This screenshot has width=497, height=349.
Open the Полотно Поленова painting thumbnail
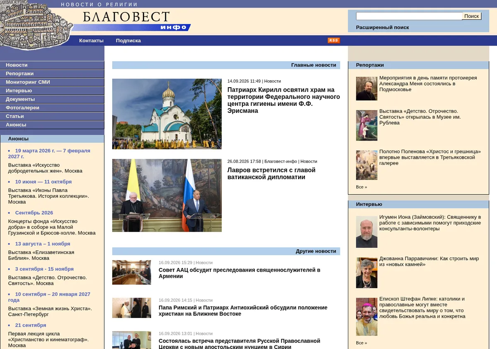367,165
